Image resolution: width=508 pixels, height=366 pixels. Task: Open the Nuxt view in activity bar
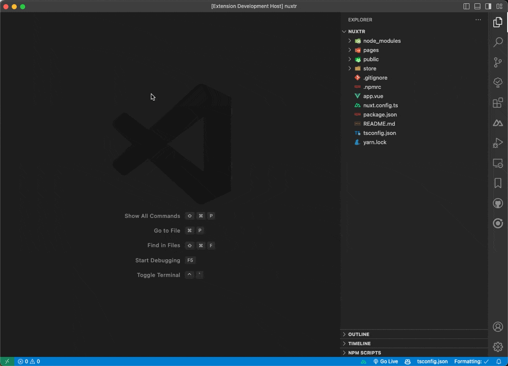coord(498,123)
